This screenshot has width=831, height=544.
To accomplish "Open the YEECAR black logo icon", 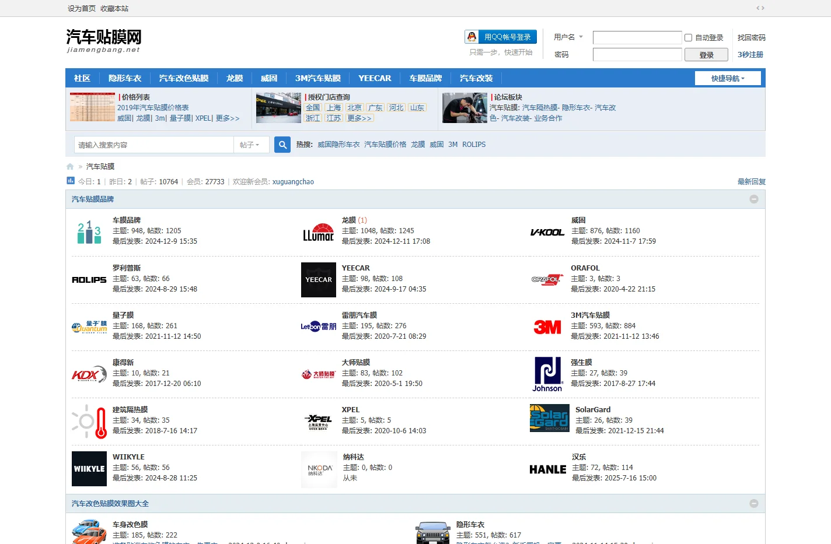I will click(x=319, y=280).
